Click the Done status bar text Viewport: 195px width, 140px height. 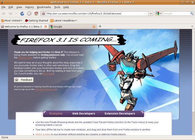tap(5, 137)
